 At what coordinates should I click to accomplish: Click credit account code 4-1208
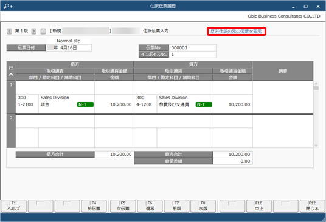coord(144,104)
